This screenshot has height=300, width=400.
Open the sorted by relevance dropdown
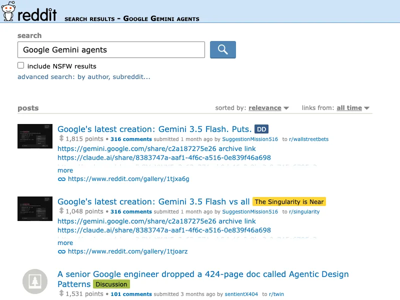click(x=268, y=108)
